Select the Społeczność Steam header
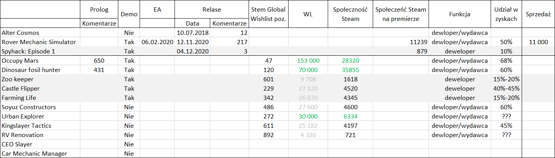 (350, 14)
